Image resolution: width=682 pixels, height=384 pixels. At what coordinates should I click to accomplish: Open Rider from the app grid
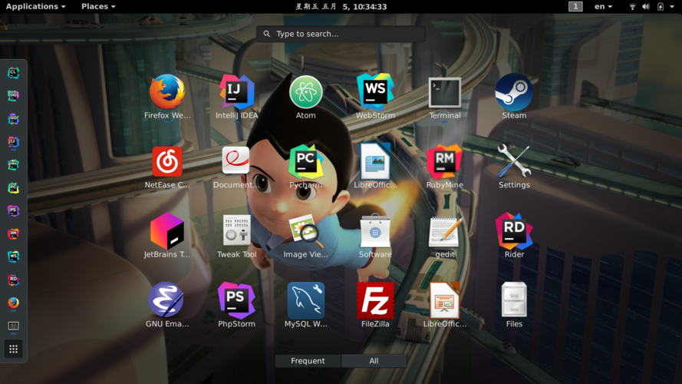point(514,230)
